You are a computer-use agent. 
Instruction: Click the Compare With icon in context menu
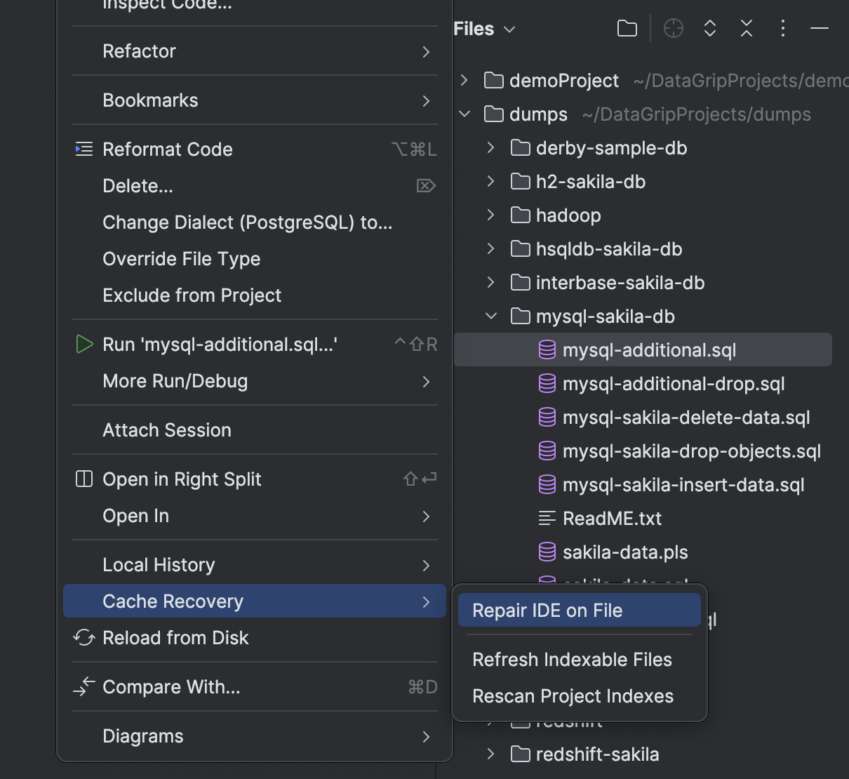[x=83, y=686]
